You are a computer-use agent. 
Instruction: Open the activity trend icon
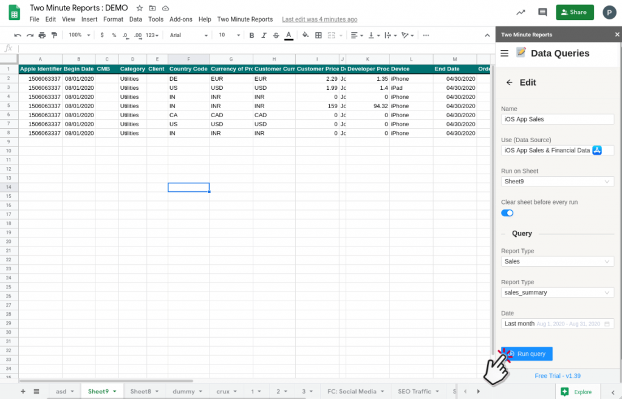(x=521, y=12)
